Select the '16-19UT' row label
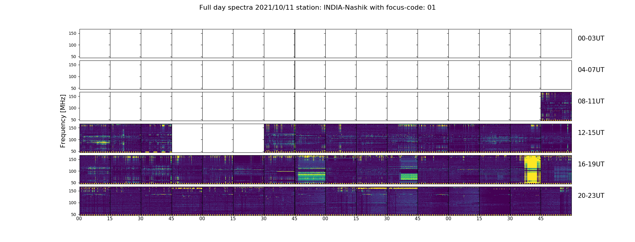Viewport: 635px width, 242px height. 591,164
